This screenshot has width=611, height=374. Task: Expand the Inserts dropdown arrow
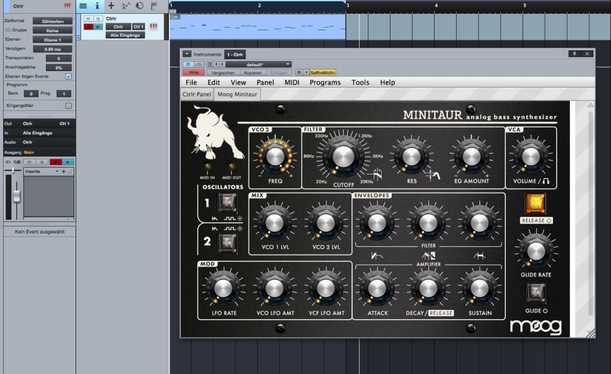point(57,171)
